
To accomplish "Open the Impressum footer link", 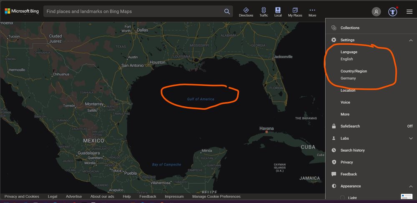I will tap(174, 197).
